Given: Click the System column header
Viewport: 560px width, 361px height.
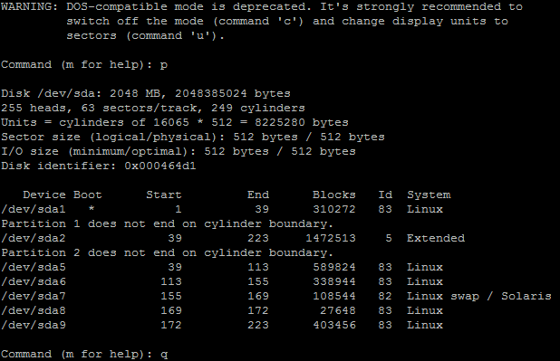Looking at the screenshot, I should coord(429,195).
